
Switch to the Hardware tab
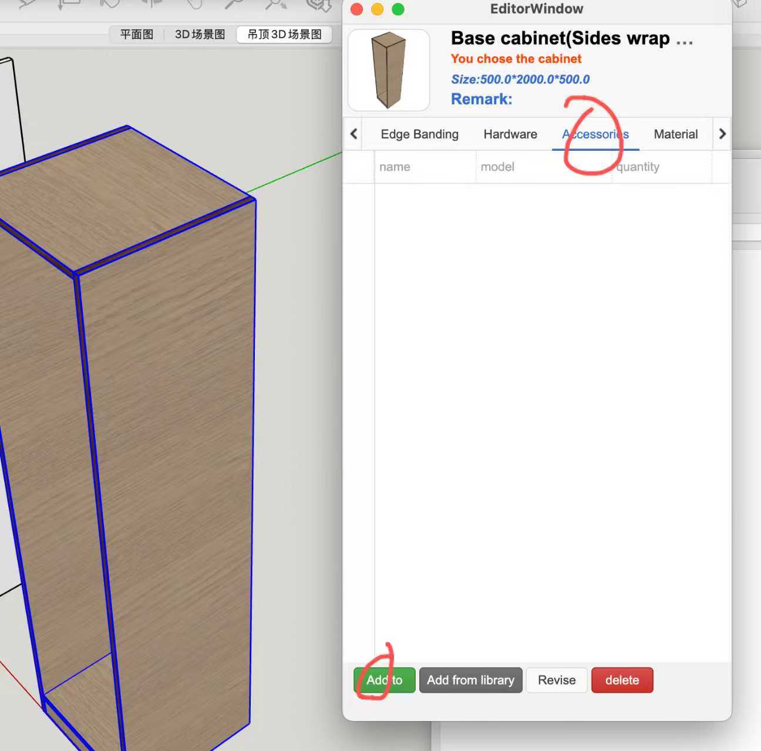[x=510, y=134]
